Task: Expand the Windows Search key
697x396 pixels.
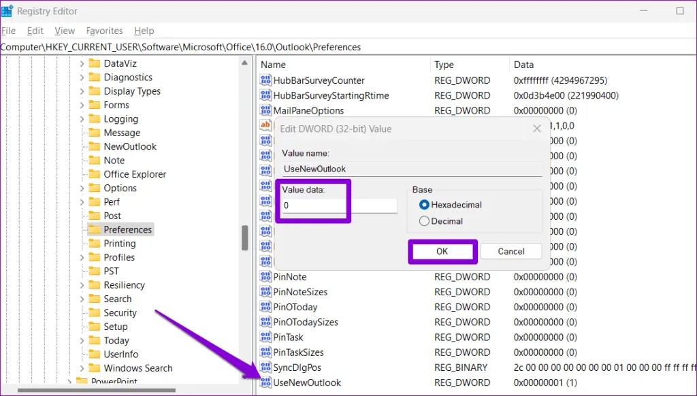Action: (82, 368)
